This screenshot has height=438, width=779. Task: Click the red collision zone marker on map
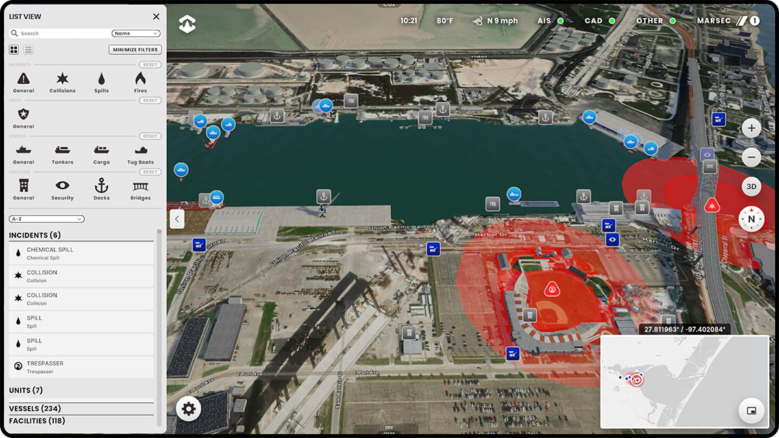point(711,206)
